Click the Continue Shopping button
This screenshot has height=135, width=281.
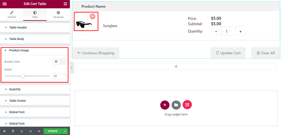pyautogui.click(x=96, y=53)
